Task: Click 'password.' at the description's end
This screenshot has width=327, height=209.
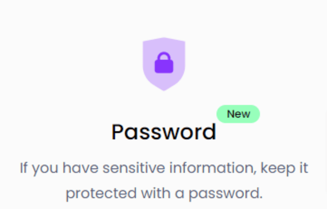Action: [x=225, y=194]
